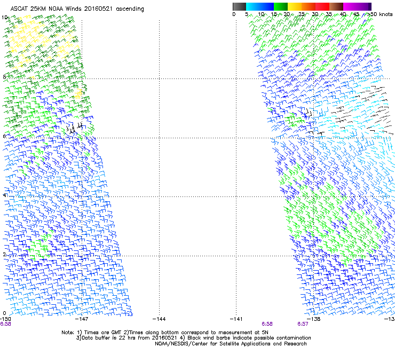Click the longitude label '-144'

point(159,319)
